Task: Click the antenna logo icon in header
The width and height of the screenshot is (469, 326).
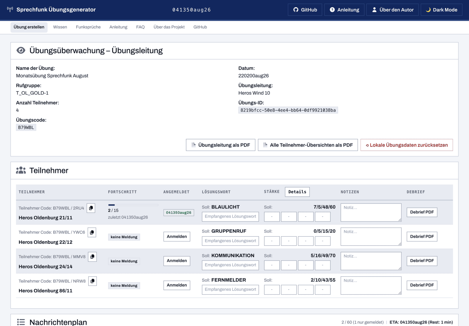Action: click(x=10, y=9)
